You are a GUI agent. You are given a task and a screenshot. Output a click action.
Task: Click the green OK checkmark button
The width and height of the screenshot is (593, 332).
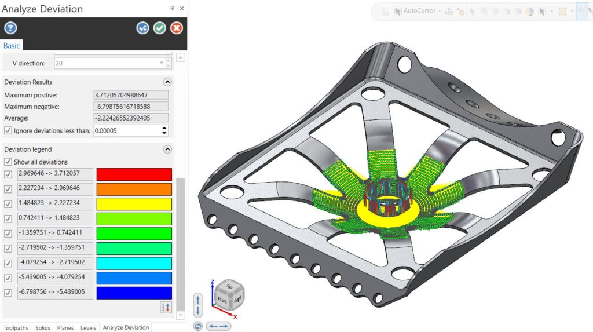tap(160, 28)
